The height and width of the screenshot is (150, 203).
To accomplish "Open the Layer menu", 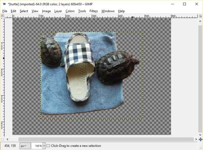I will point(58,11).
